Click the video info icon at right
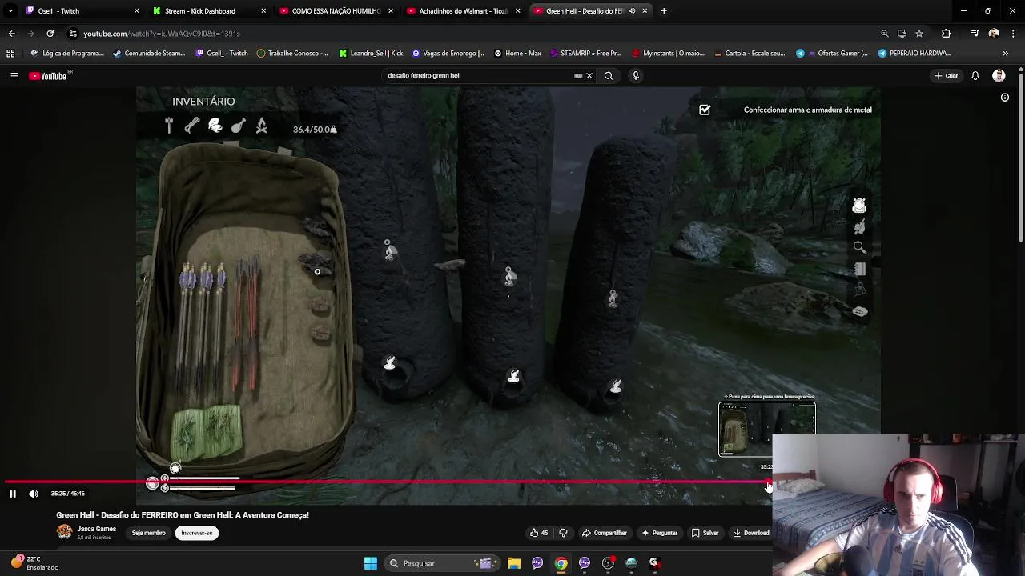This screenshot has height=576, width=1025. point(1005,98)
